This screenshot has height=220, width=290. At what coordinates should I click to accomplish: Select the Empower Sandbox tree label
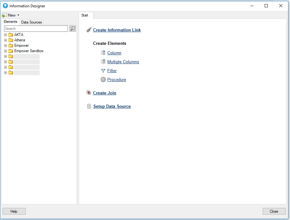(x=29, y=51)
